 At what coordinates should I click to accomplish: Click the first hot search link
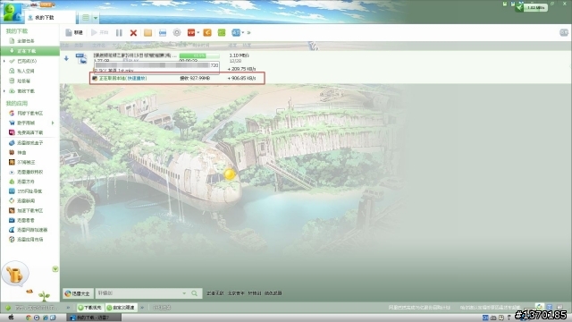[214, 293]
